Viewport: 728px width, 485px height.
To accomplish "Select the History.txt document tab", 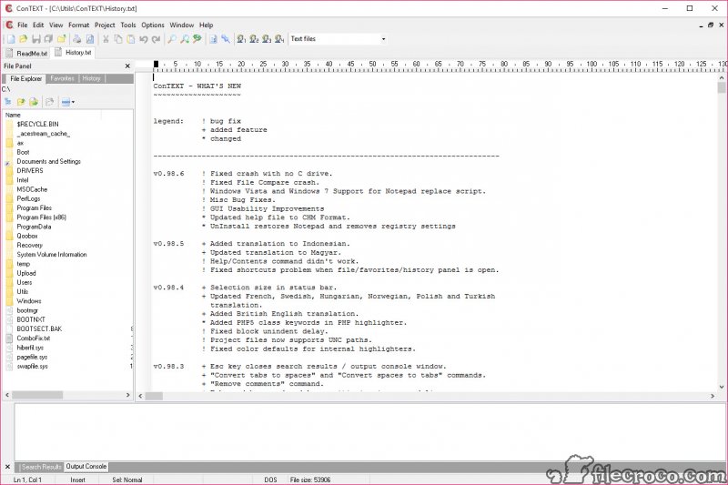I will pos(73,53).
